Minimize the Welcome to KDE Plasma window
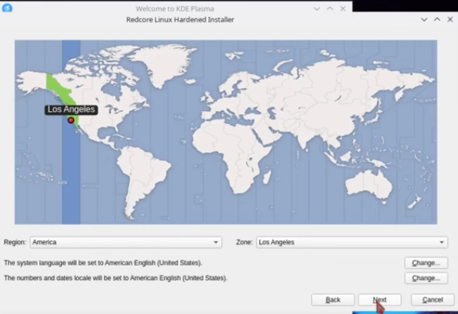The height and width of the screenshot is (314, 458). tap(317, 8)
